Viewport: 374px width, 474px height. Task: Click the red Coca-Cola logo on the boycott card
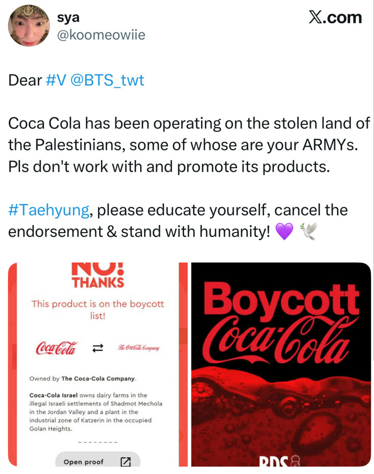[x=57, y=348]
